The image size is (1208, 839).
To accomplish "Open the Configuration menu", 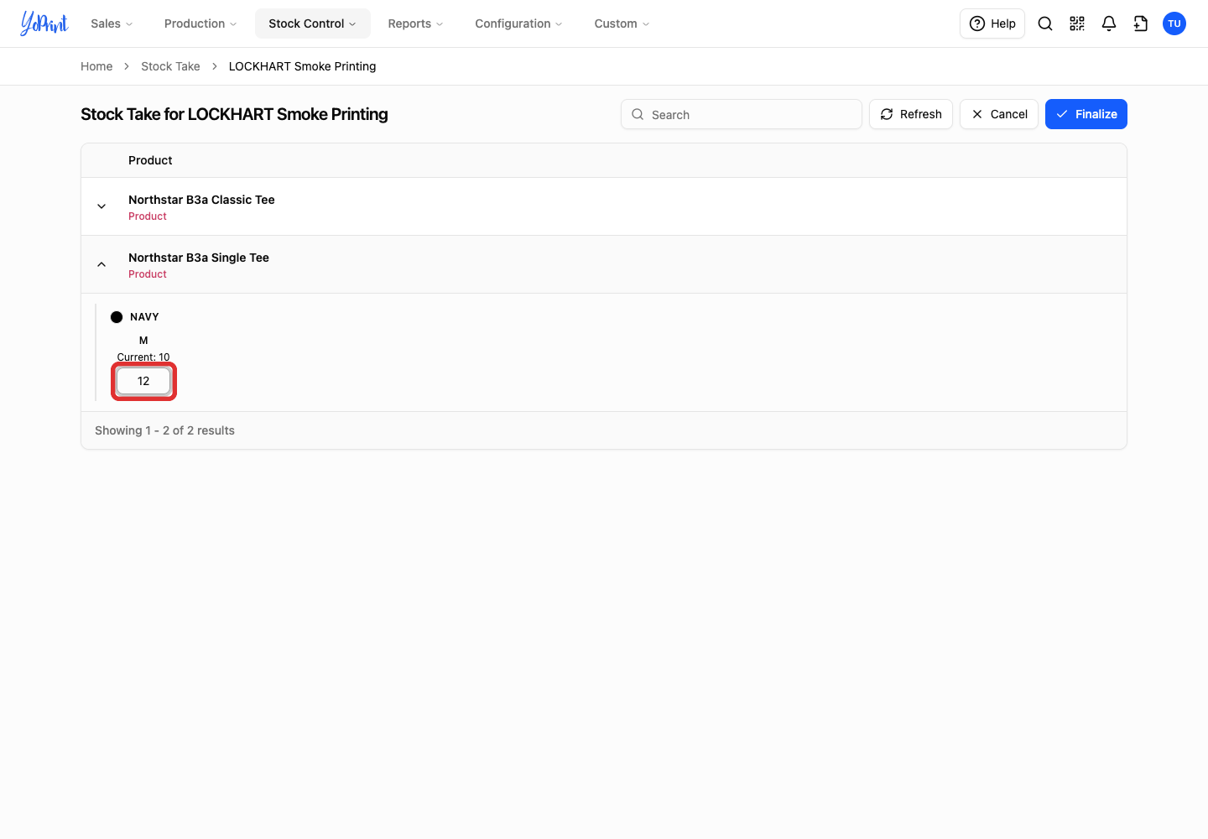I will click(x=518, y=23).
